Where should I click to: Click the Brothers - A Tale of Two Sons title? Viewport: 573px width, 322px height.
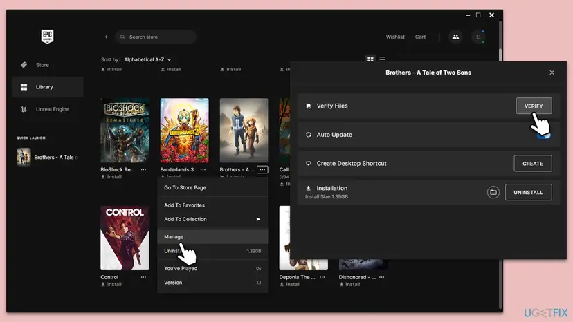pos(428,73)
